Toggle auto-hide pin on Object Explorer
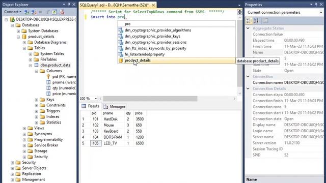Screen dimensions: 326x183 pyautogui.click(x=69, y=5)
